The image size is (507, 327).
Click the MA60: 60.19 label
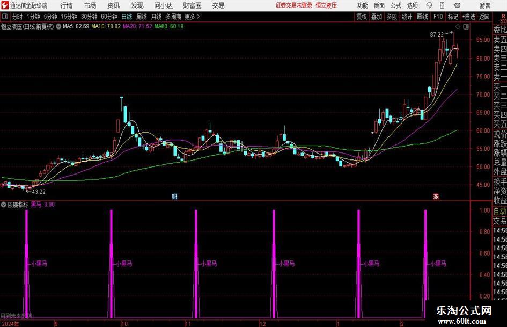tap(169, 26)
